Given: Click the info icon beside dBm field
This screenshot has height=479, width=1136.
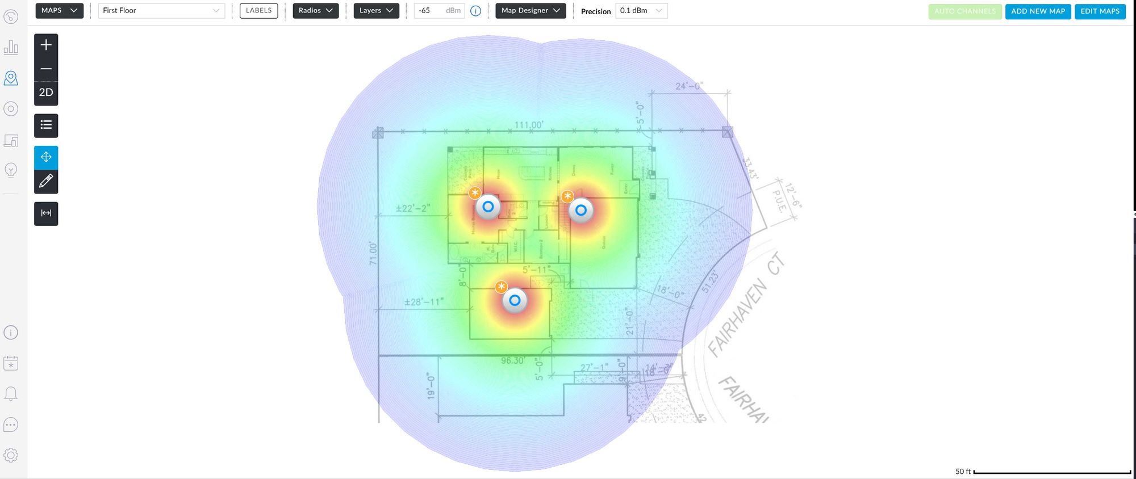Looking at the screenshot, I should tap(476, 11).
